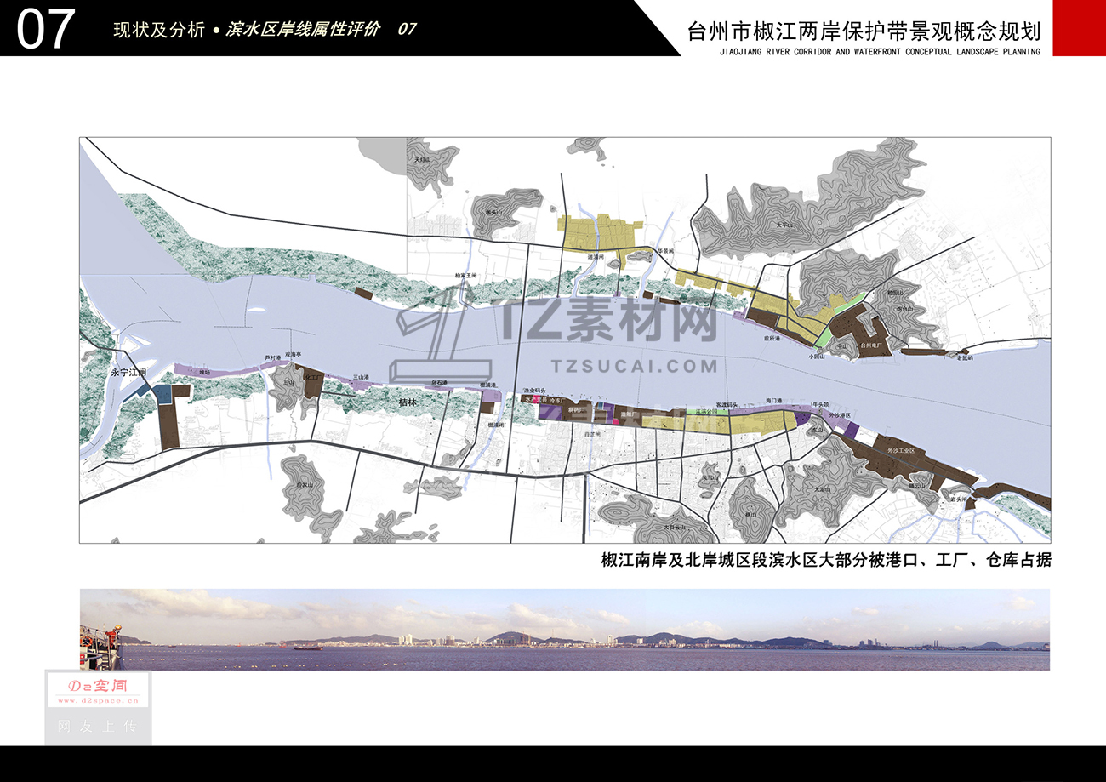Click the red block beside the title
This screenshot has height=782, width=1106.
(x=1080, y=28)
